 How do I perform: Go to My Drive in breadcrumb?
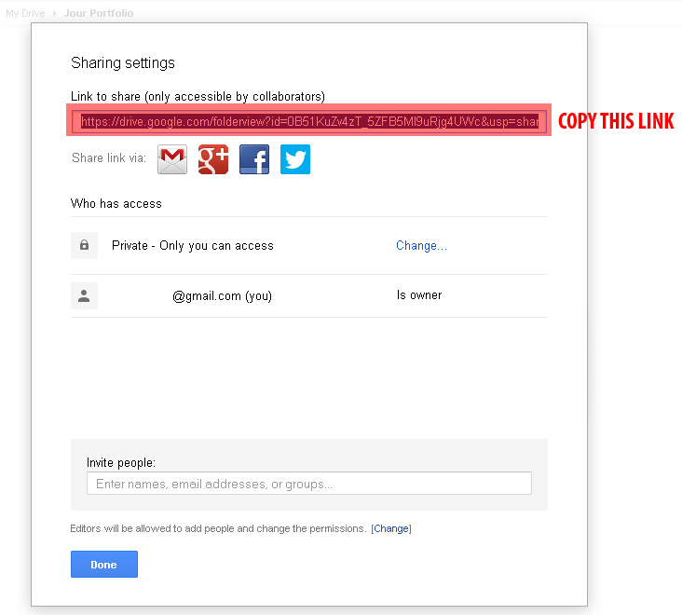pyautogui.click(x=25, y=14)
